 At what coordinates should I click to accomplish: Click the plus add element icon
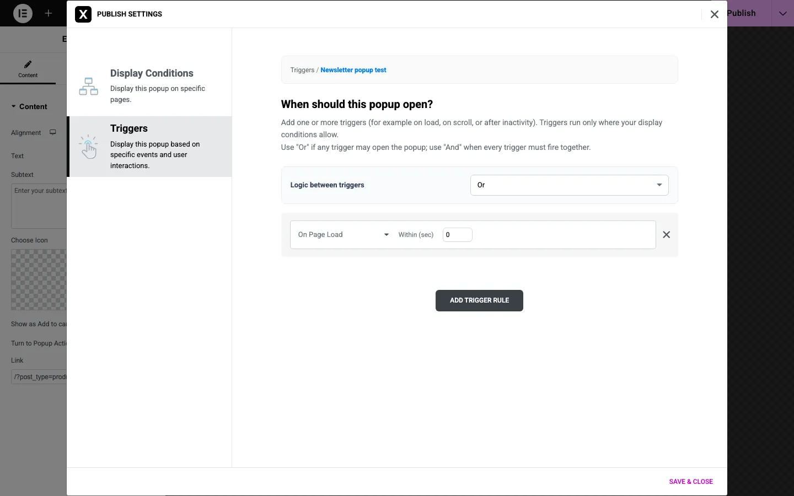49,13
